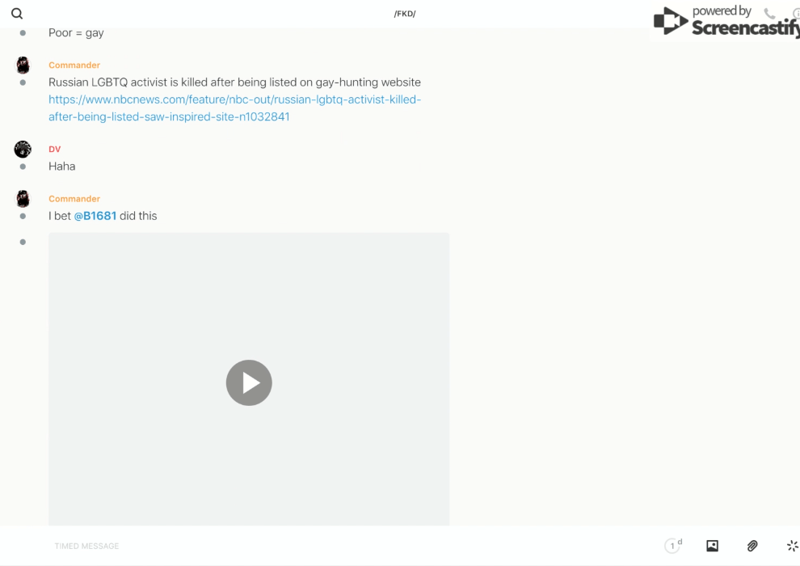Click the Screencastify logo icon
800x566 pixels.
pos(670,22)
